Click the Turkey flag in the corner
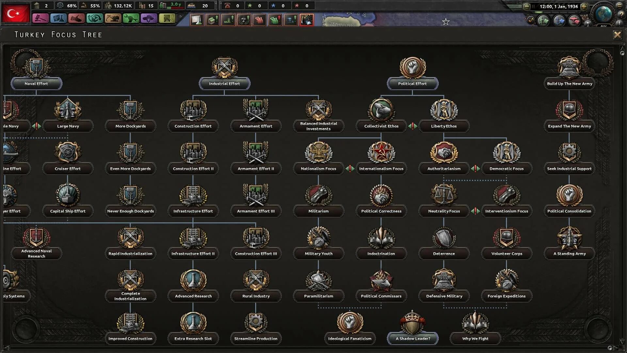627x353 pixels. click(x=16, y=14)
